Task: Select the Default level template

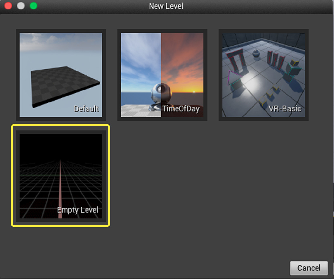Action: (x=61, y=75)
